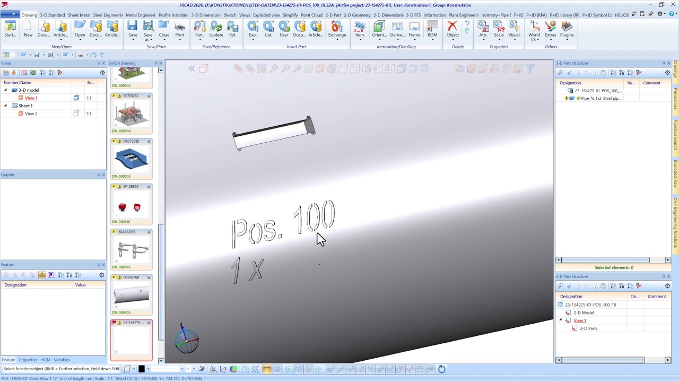Open a drawing with the Open icon
The width and height of the screenshot is (679, 382).
pyautogui.click(x=80, y=29)
